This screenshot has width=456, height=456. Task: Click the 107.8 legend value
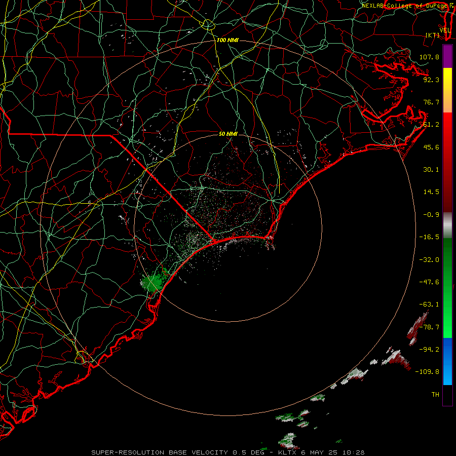[429, 57]
